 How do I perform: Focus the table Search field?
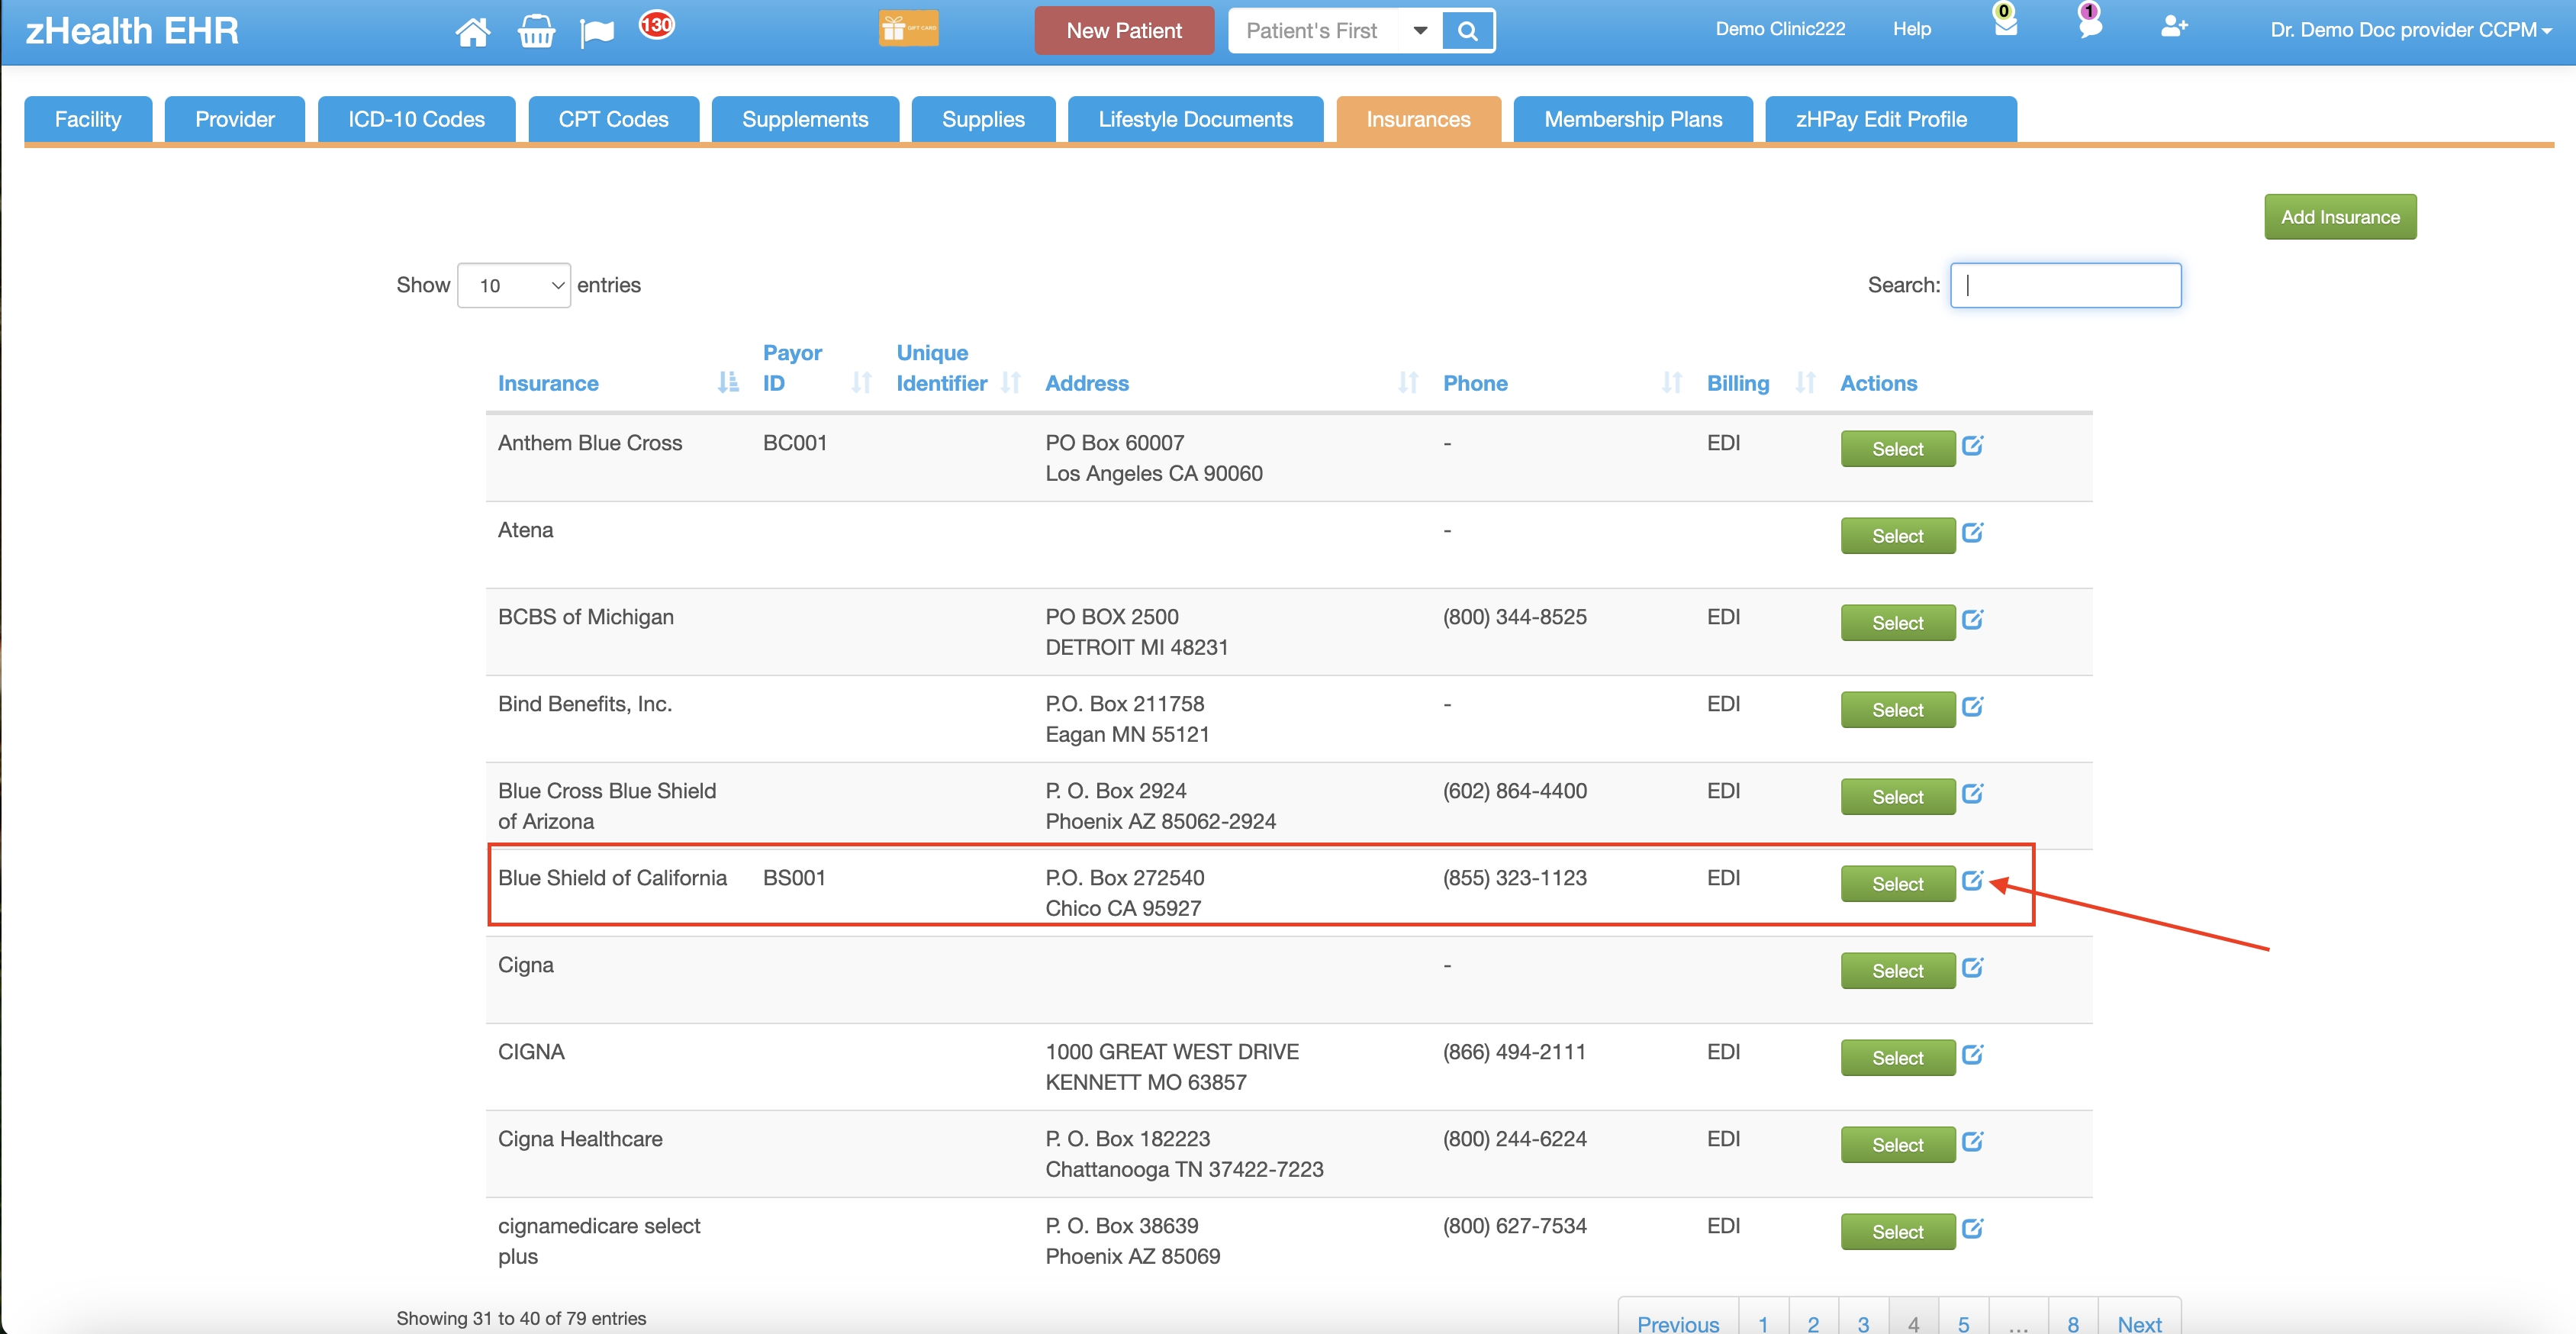[2065, 285]
